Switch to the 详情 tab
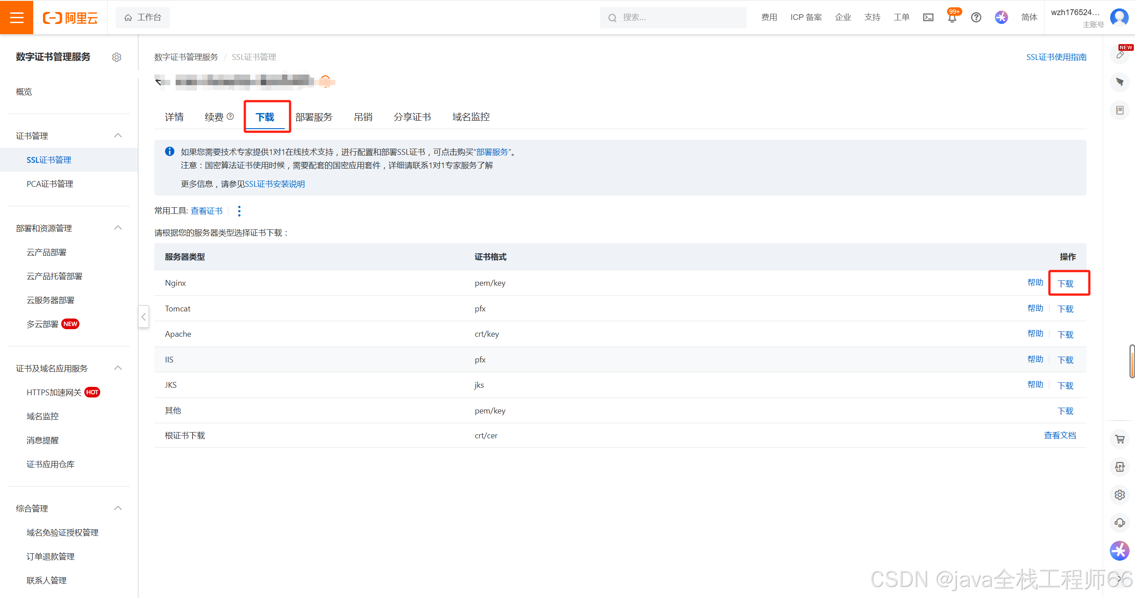Image resolution: width=1135 pixels, height=598 pixels. click(x=174, y=116)
